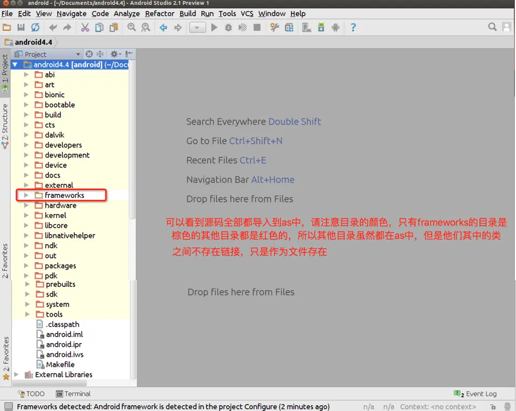This screenshot has height=411, width=516.
Task: Toggle the 1: Project side tab
Action: (x=5, y=73)
